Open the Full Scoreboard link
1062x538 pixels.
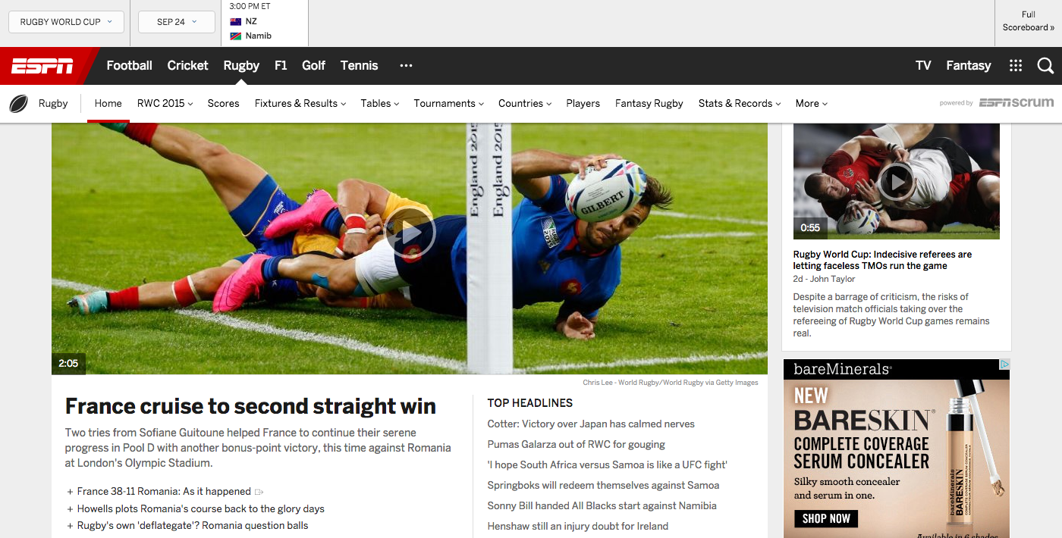point(1028,21)
